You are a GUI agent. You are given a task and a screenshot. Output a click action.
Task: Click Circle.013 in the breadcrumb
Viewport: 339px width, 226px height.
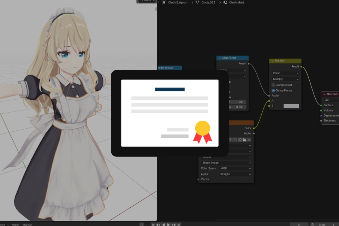[208, 2]
